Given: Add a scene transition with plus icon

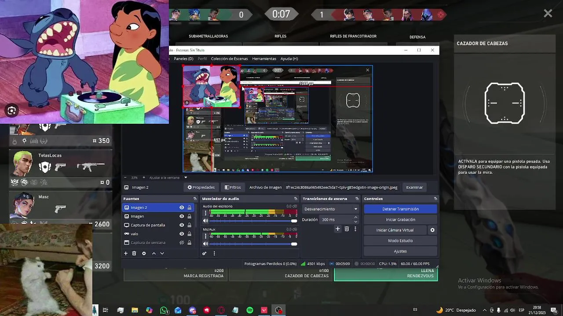Looking at the screenshot, I should (x=338, y=229).
